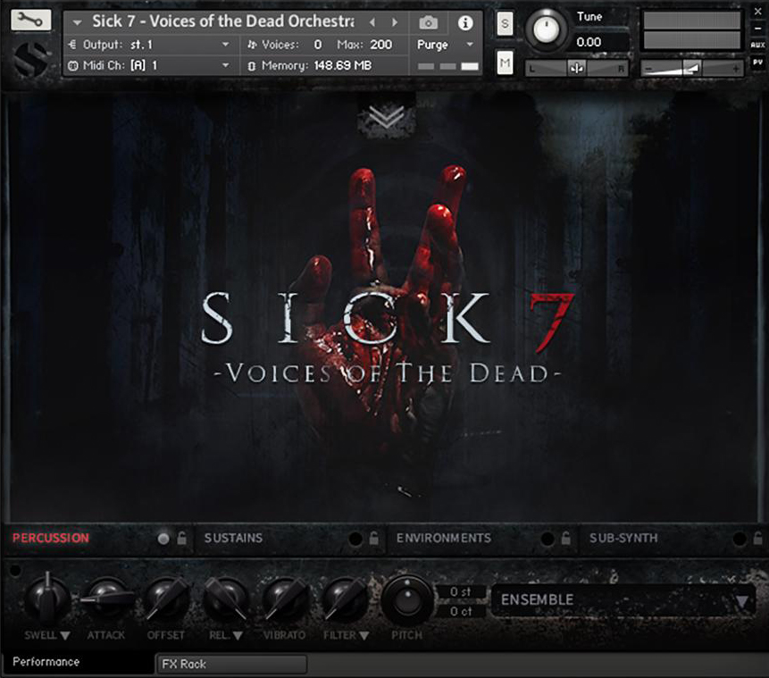769x678 pixels.
Task: Click the AUX icon on the right edge
Action: pos(757,43)
